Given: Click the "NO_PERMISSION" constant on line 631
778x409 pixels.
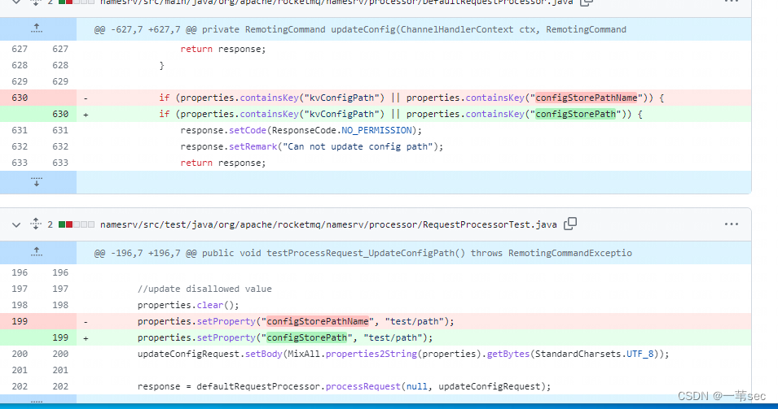Looking at the screenshot, I should click(x=376, y=130).
